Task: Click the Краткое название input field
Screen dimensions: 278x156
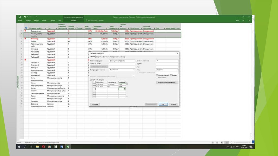Action: [x=167, y=61]
